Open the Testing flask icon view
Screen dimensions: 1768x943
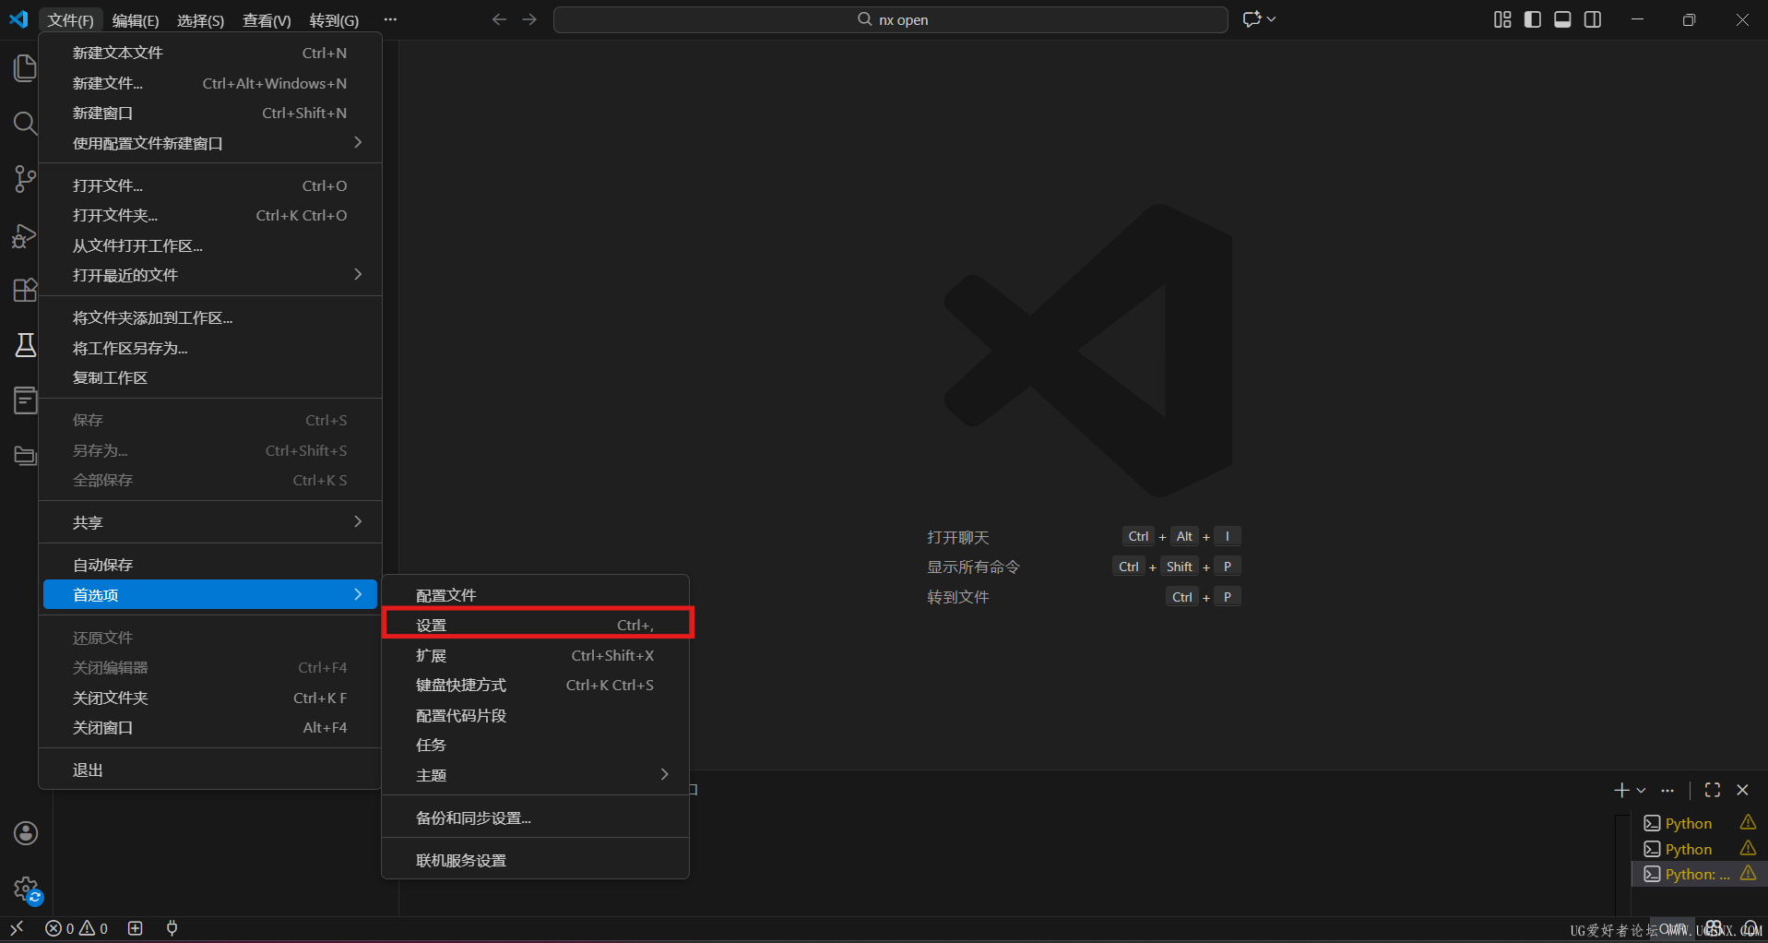tap(25, 345)
